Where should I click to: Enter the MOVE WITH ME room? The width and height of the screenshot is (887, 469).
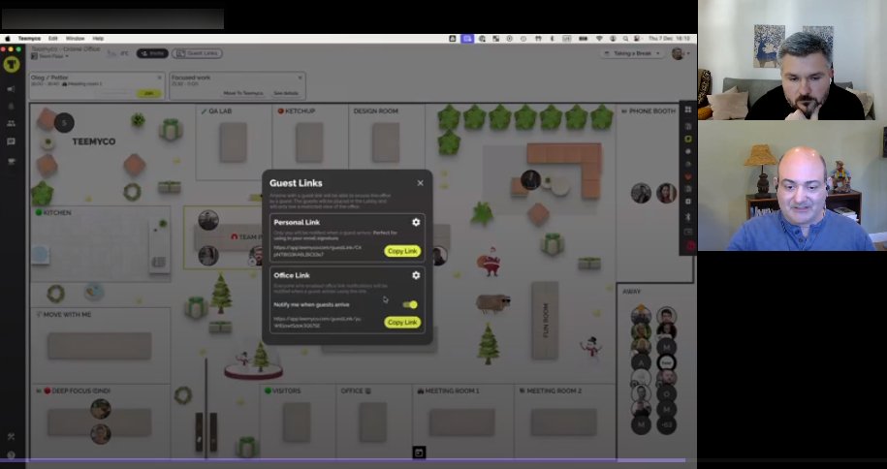tap(100, 346)
